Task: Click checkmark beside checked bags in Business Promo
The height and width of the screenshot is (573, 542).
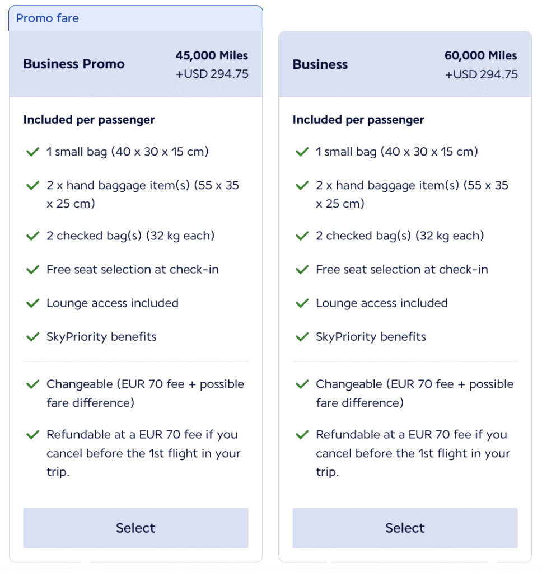Action: (x=32, y=236)
